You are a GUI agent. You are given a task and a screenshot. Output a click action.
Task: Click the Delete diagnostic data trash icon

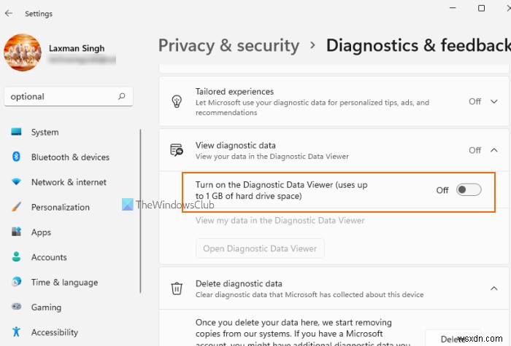177,288
